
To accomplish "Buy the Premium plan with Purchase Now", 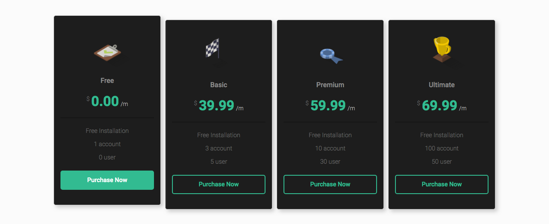I will point(330,184).
